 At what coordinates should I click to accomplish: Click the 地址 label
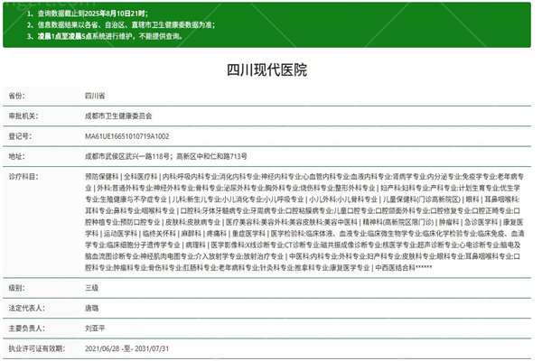coord(16,156)
